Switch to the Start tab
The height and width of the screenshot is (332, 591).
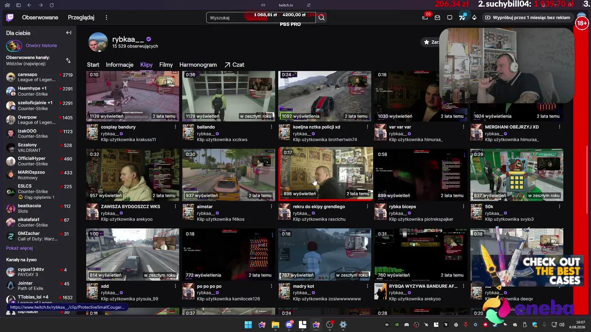coord(93,65)
